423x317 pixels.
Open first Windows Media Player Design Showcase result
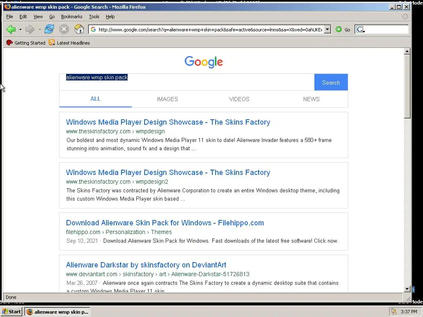pyautogui.click(x=168, y=122)
